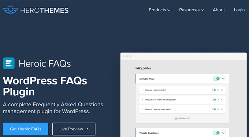The width and height of the screenshot is (249, 137).
Task: Click the plus icon beside Add New FAQ
Action: point(176,118)
